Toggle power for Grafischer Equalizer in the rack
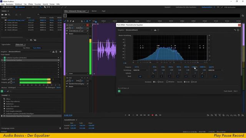The image size is (246, 138). [5, 58]
